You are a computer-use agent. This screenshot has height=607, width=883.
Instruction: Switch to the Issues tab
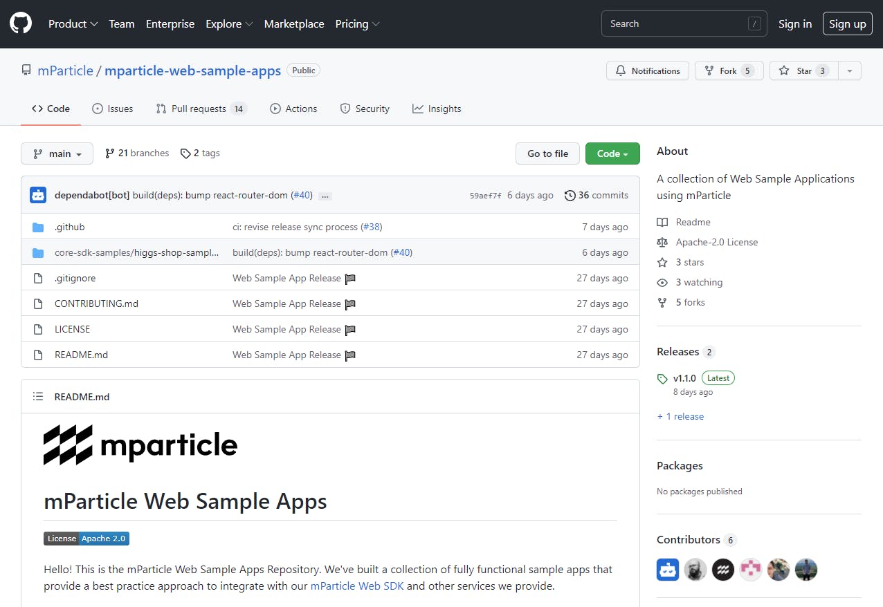click(112, 109)
